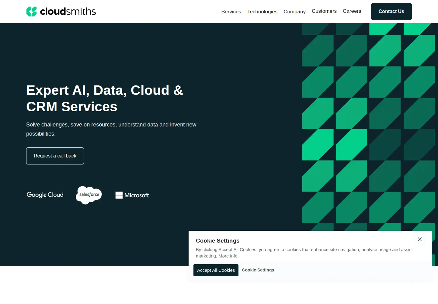
Task: Open the Technologies menu
Action: click(x=262, y=12)
